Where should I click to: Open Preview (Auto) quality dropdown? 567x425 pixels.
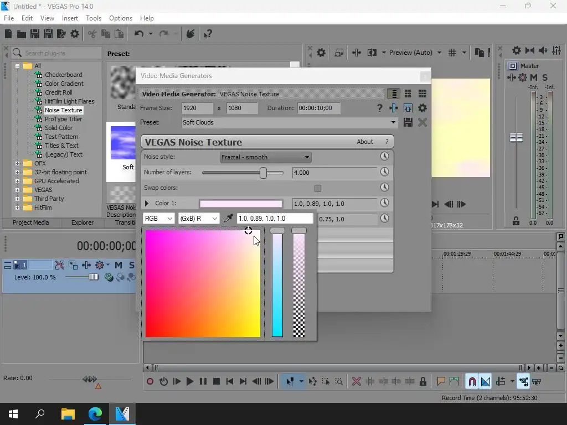(439, 53)
